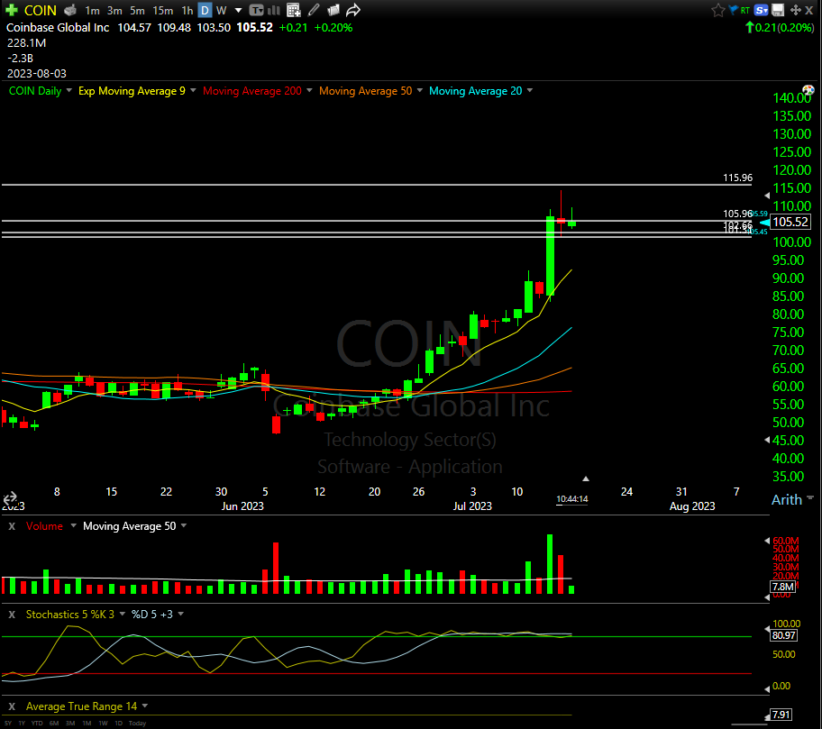822x729 pixels.
Task: Click the 7.8M volume value tag
Action: pyautogui.click(x=782, y=587)
